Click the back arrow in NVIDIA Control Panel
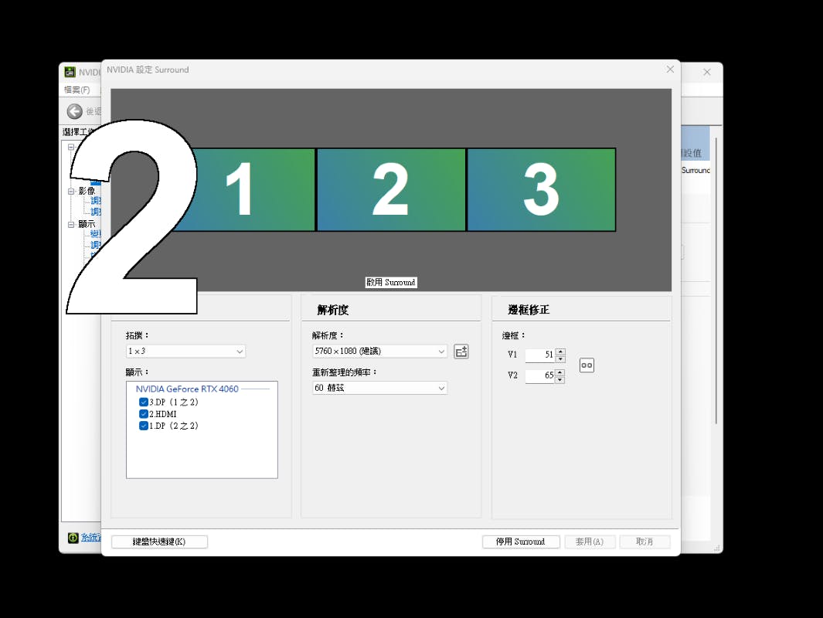This screenshot has width=823, height=618. [x=74, y=111]
